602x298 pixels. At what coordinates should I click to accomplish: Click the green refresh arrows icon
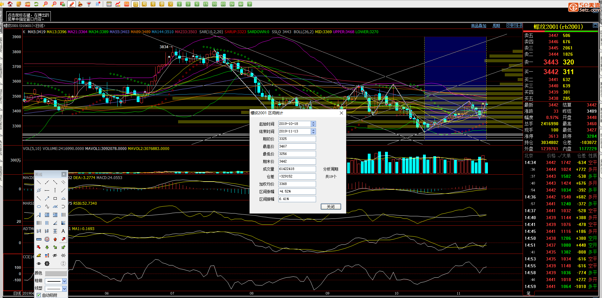pos(36,4)
